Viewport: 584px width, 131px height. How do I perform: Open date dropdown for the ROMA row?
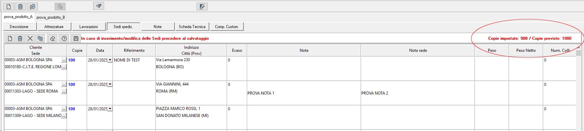[110, 84]
